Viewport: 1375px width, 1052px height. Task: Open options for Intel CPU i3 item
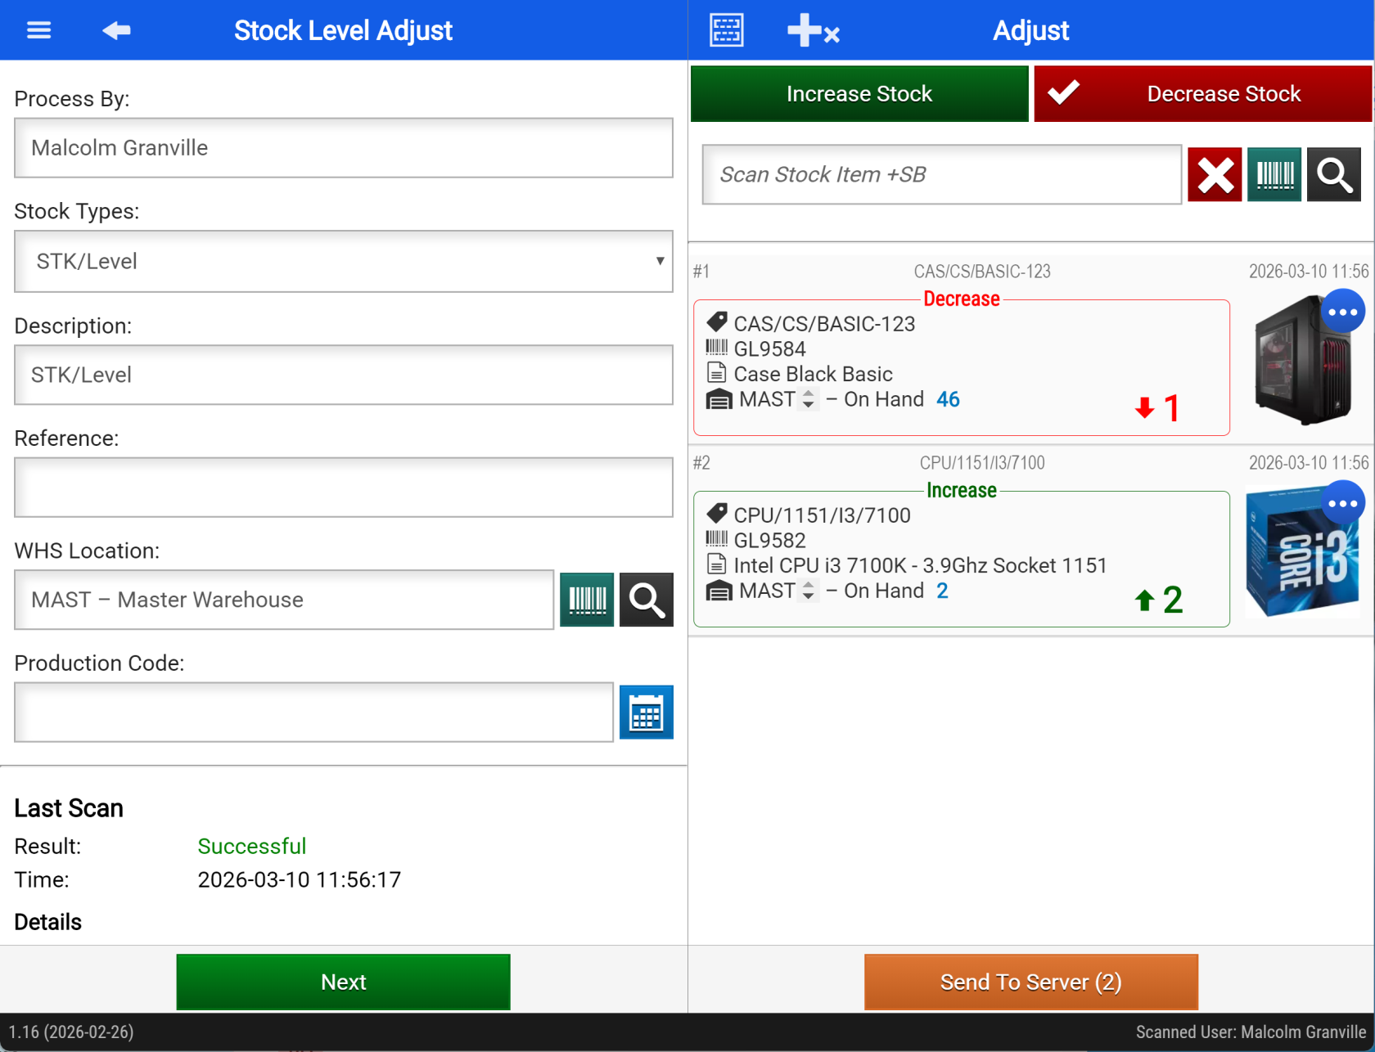(1342, 503)
